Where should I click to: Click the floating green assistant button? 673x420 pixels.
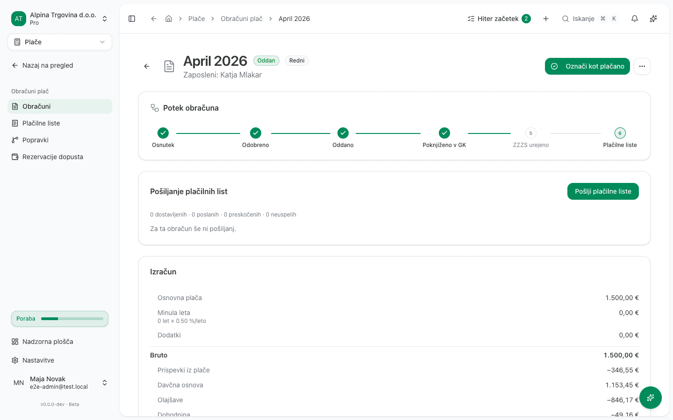(x=651, y=398)
